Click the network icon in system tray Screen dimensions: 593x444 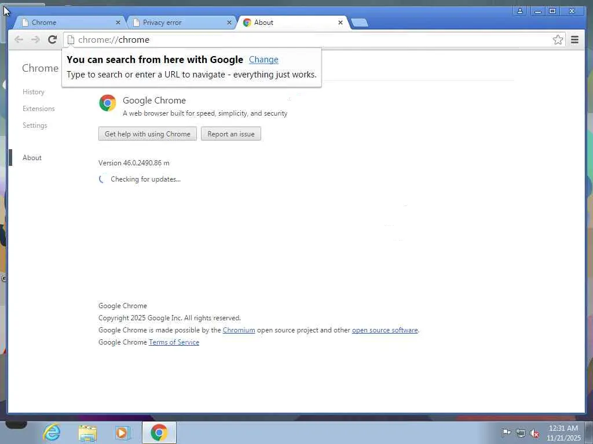(x=521, y=433)
